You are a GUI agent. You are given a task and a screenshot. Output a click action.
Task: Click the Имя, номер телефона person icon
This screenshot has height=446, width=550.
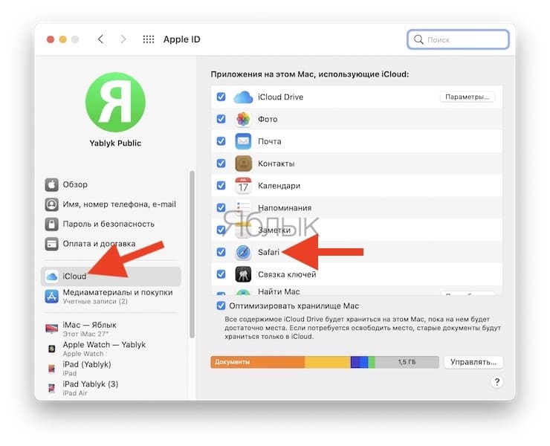tap(51, 204)
